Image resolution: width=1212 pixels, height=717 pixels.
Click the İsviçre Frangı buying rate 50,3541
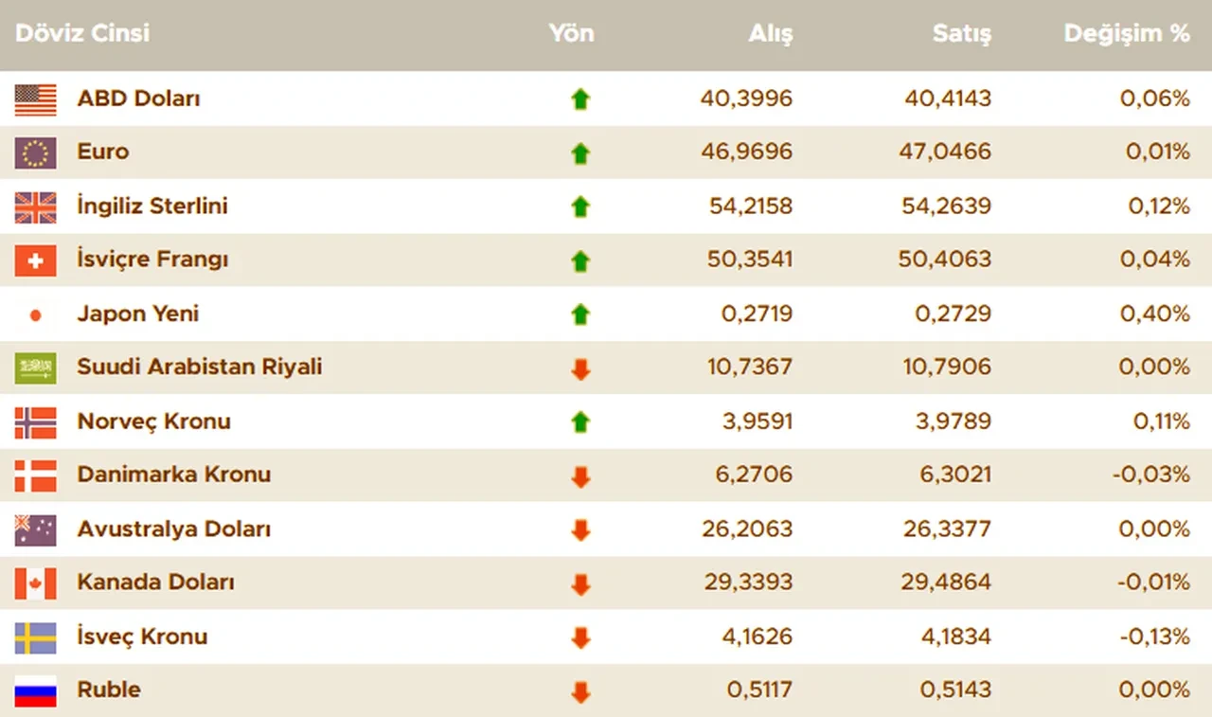[749, 260]
